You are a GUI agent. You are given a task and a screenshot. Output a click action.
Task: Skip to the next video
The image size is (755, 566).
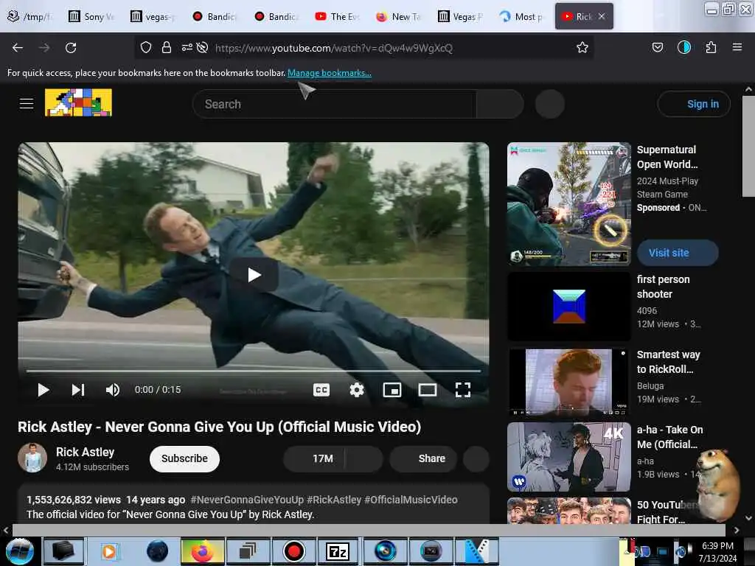[x=78, y=390]
